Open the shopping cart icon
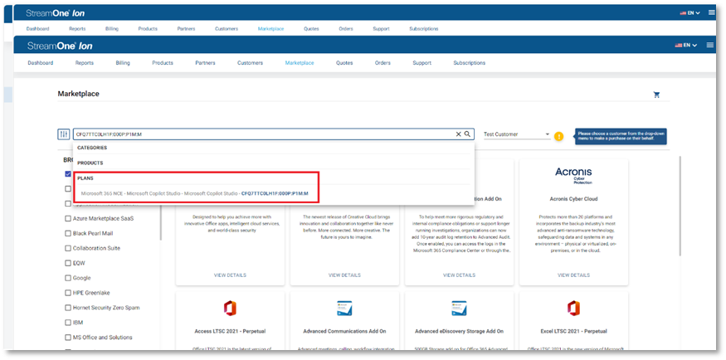 tap(656, 95)
